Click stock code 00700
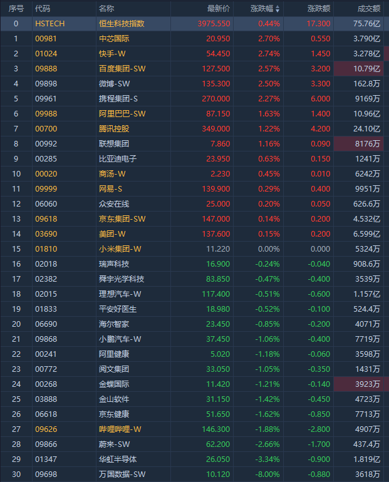Viewport: 389px width, 482px height. point(46,129)
